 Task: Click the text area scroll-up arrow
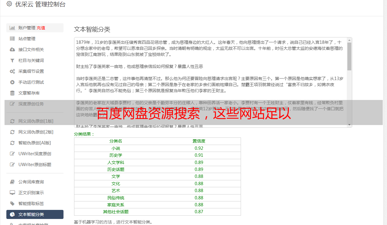350,40
